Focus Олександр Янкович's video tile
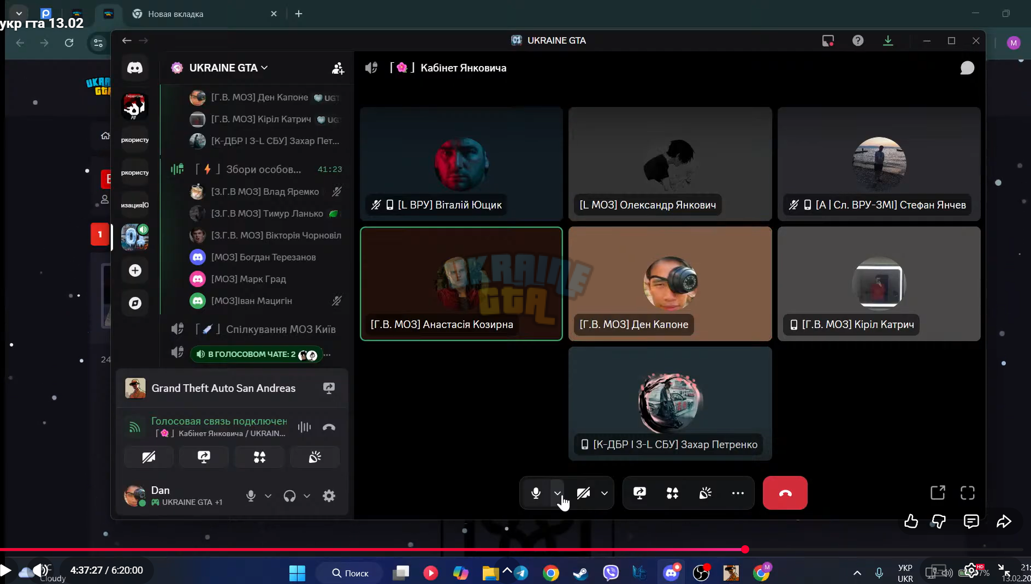Viewport: 1031px width, 584px height. click(670, 164)
